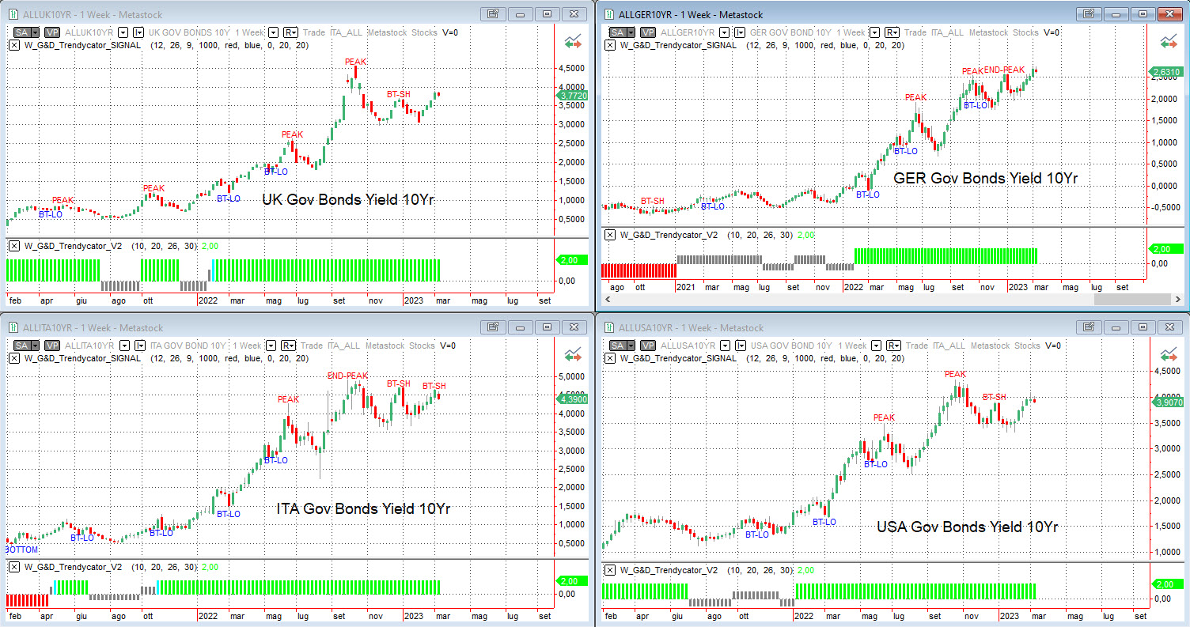Click the Stocks label in USA chart
The image size is (1190, 627).
point(1025,346)
